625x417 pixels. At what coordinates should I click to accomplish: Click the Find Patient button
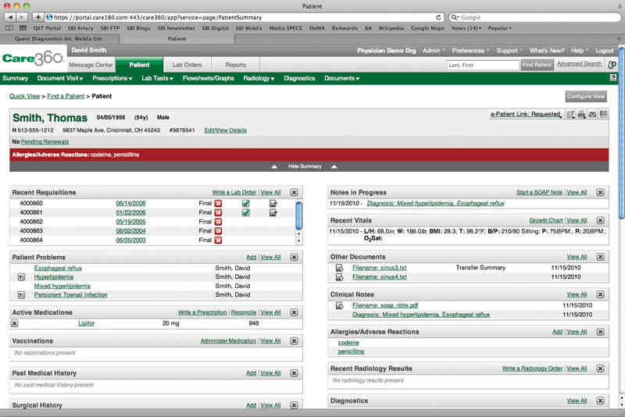[x=537, y=65]
